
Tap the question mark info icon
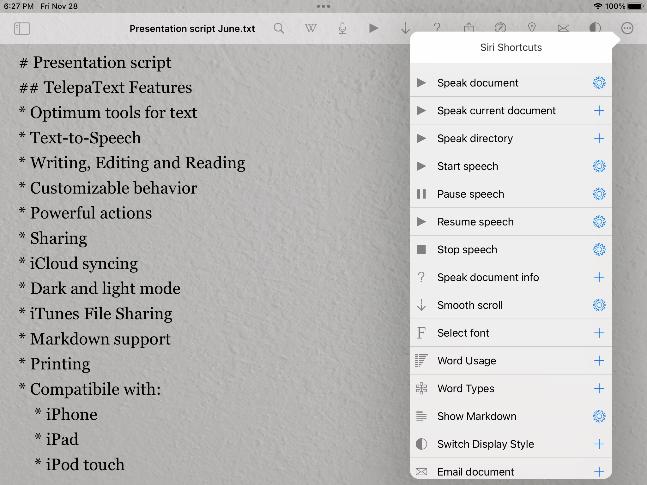tap(437, 27)
